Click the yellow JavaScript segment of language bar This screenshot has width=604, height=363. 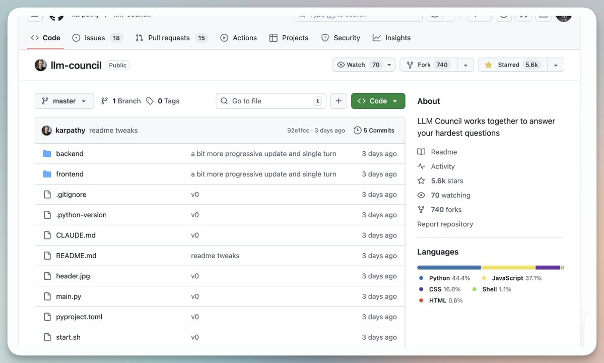[x=508, y=267]
